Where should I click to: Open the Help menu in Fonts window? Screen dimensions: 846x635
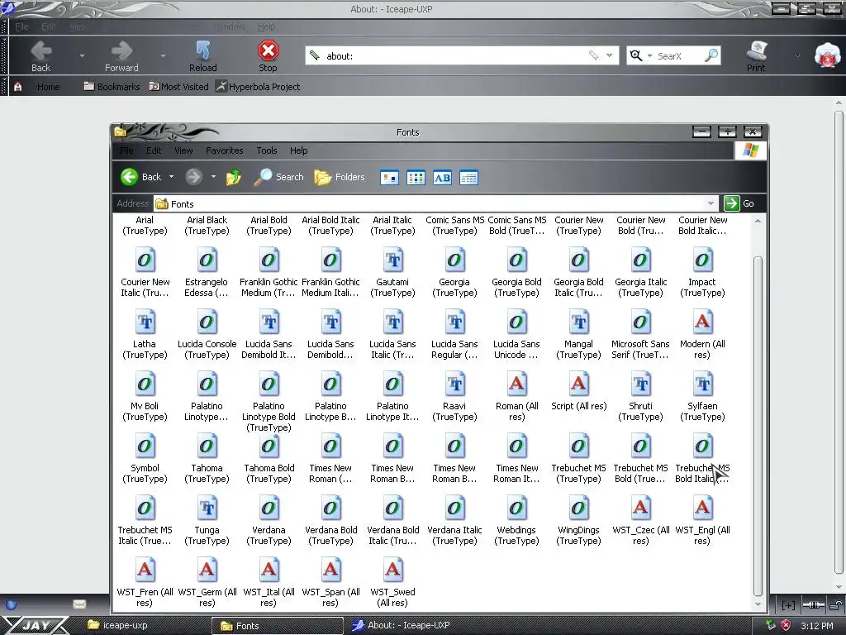coord(298,150)
